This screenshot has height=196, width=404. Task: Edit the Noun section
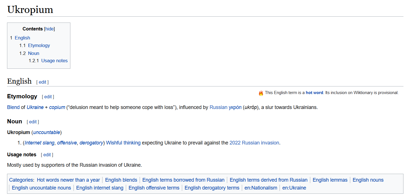tap(33, 122)
